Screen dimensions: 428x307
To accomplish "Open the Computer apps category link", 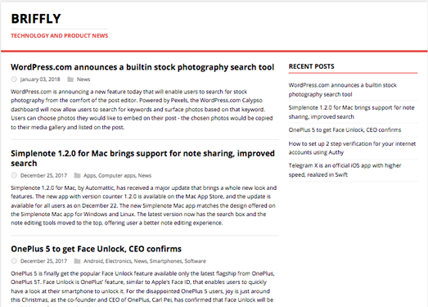I will (x=117, y=175).
